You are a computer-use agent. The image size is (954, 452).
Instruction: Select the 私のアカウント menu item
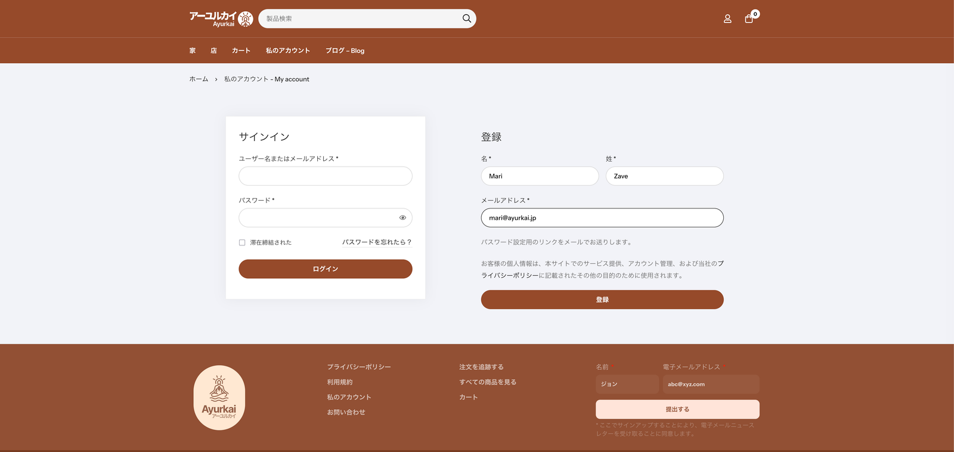(x=287, y=51)
